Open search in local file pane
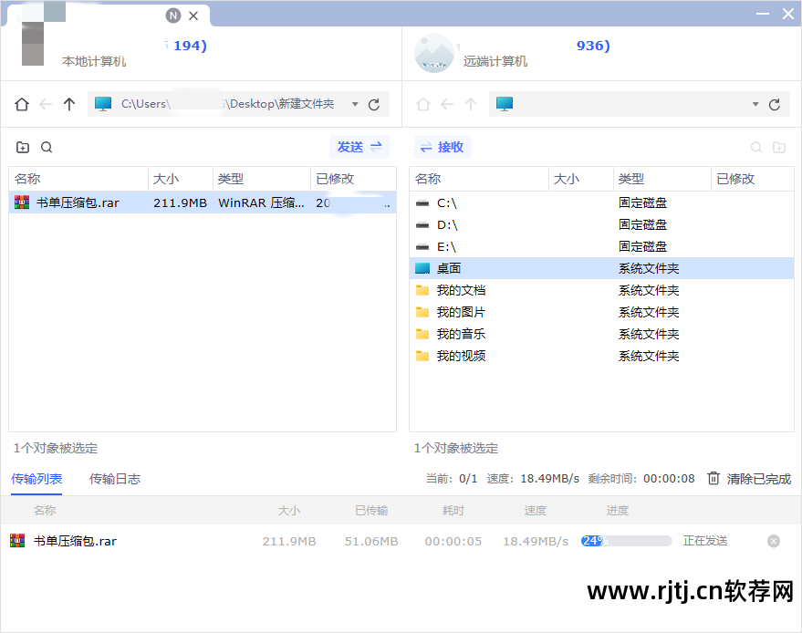Screen dimensions: 802x633 click(x=47, y=148)
